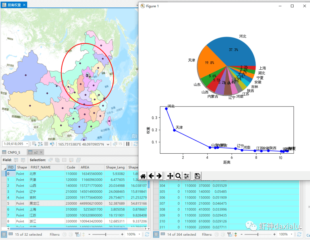Click the 天津 point on the line chart
This screenshot has width=310, height=240.
click(175, 130)
